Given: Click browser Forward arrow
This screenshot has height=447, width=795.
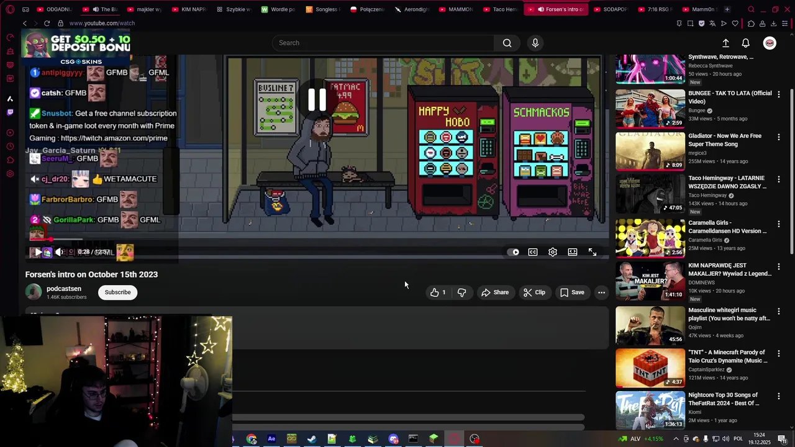Looking at the screenshot, I should [35, 23].
